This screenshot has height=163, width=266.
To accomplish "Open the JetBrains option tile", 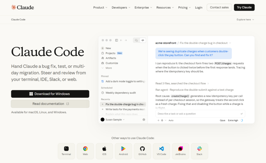I will click(180, 151).
